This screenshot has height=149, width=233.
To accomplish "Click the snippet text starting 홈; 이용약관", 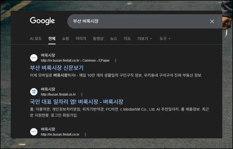I will coord(119,112).
